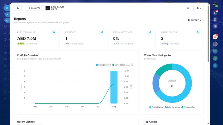The image size is (223, 125).
Task: Select the 100% growth badge
Action: [x=21, y=44]
